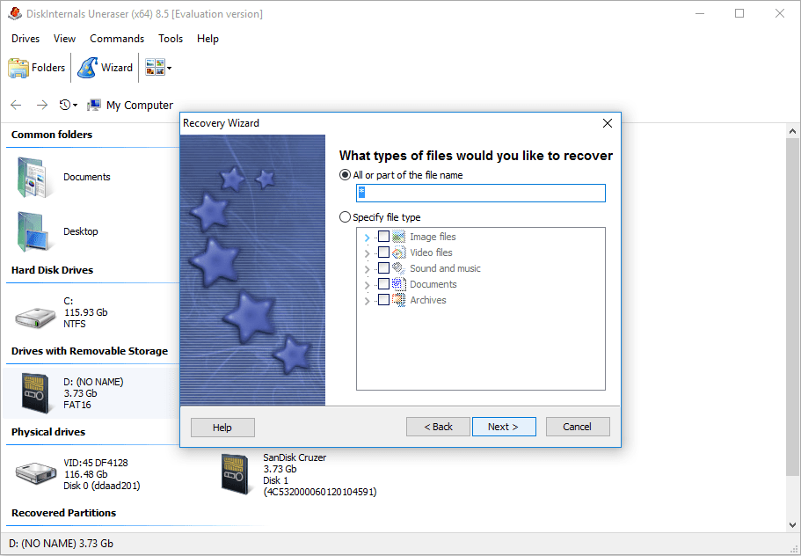Screen dimensions: 801x556
Task: Select the C: hard disk drive icon
Action: (x=36, y=312)
